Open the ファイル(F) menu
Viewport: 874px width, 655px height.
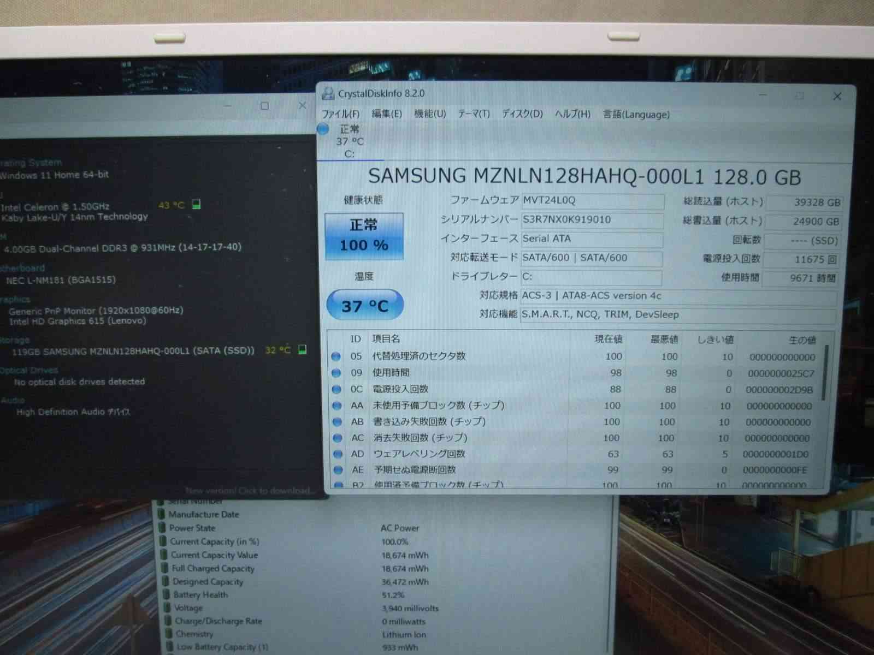(x=340, y=114)
